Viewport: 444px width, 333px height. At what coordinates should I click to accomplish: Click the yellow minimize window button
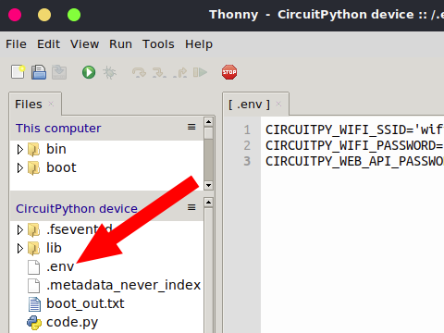44,15
